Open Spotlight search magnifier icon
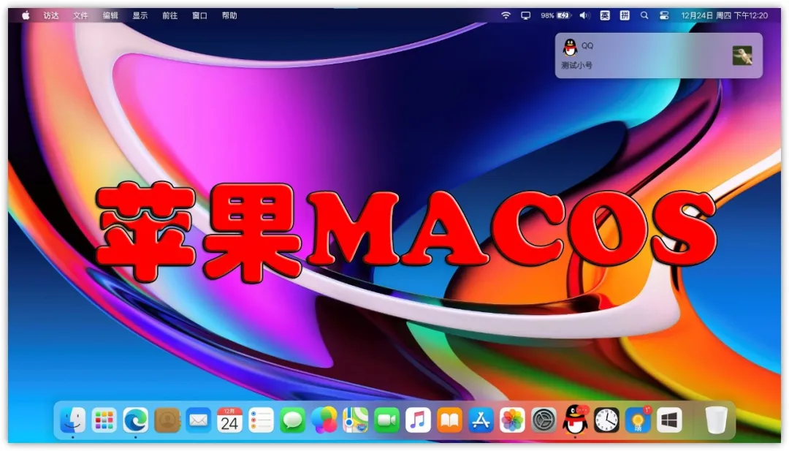 click(x=644, y=15)
